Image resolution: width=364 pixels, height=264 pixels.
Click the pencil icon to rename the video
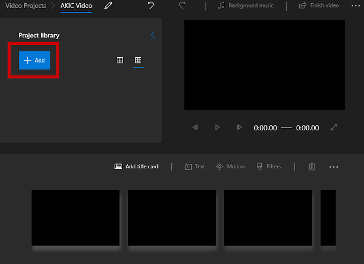pos(108,5)
